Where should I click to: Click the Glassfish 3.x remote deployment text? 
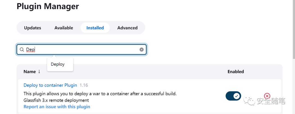[x=56, y=100]
